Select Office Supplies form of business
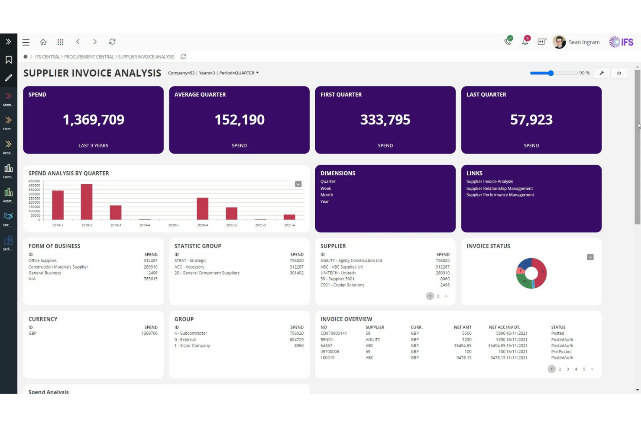641x427 pixels. tap(93, 261)
